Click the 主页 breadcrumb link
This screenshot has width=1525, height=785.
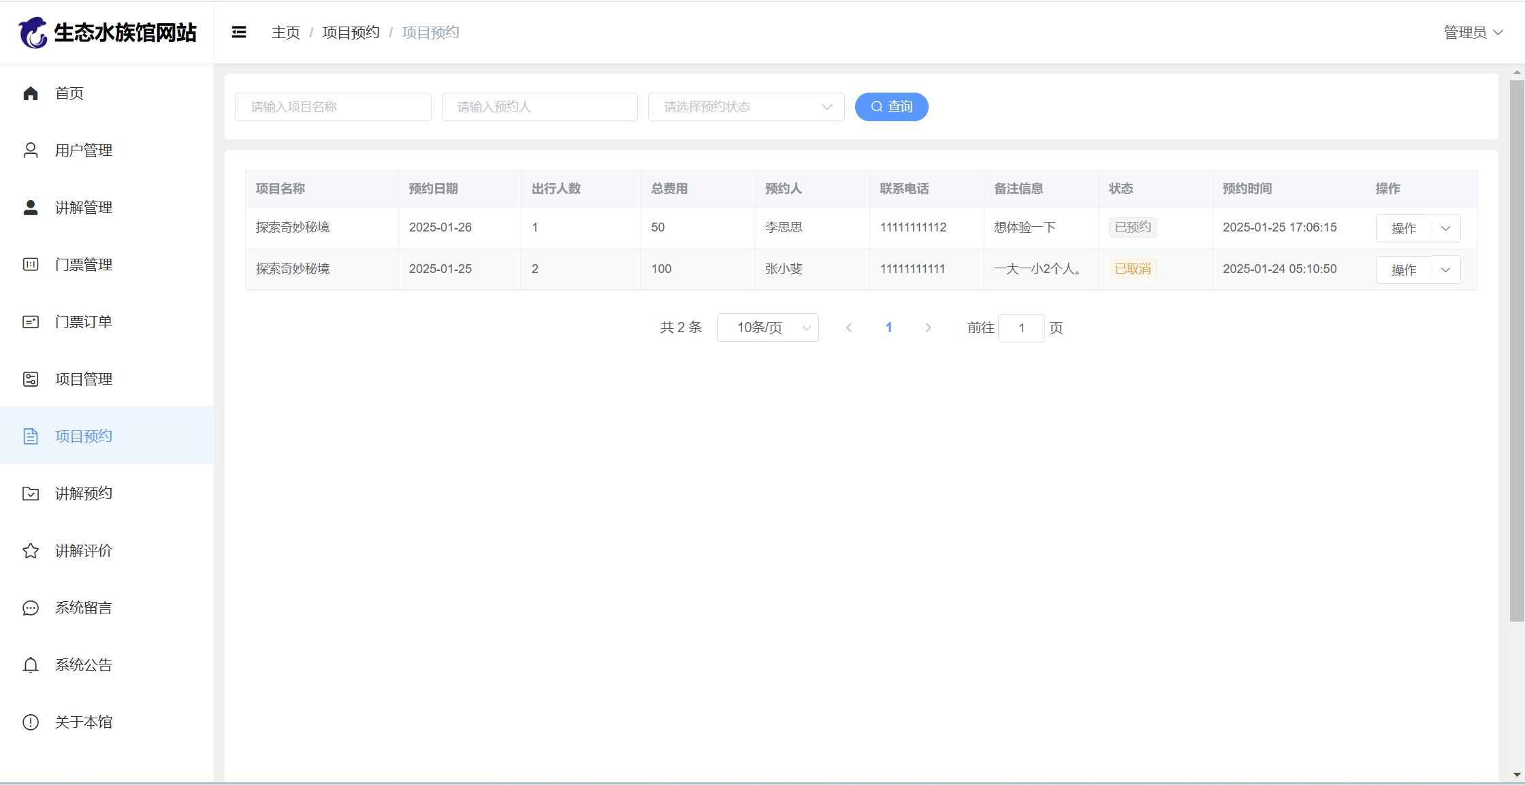(x=285, y=32)
